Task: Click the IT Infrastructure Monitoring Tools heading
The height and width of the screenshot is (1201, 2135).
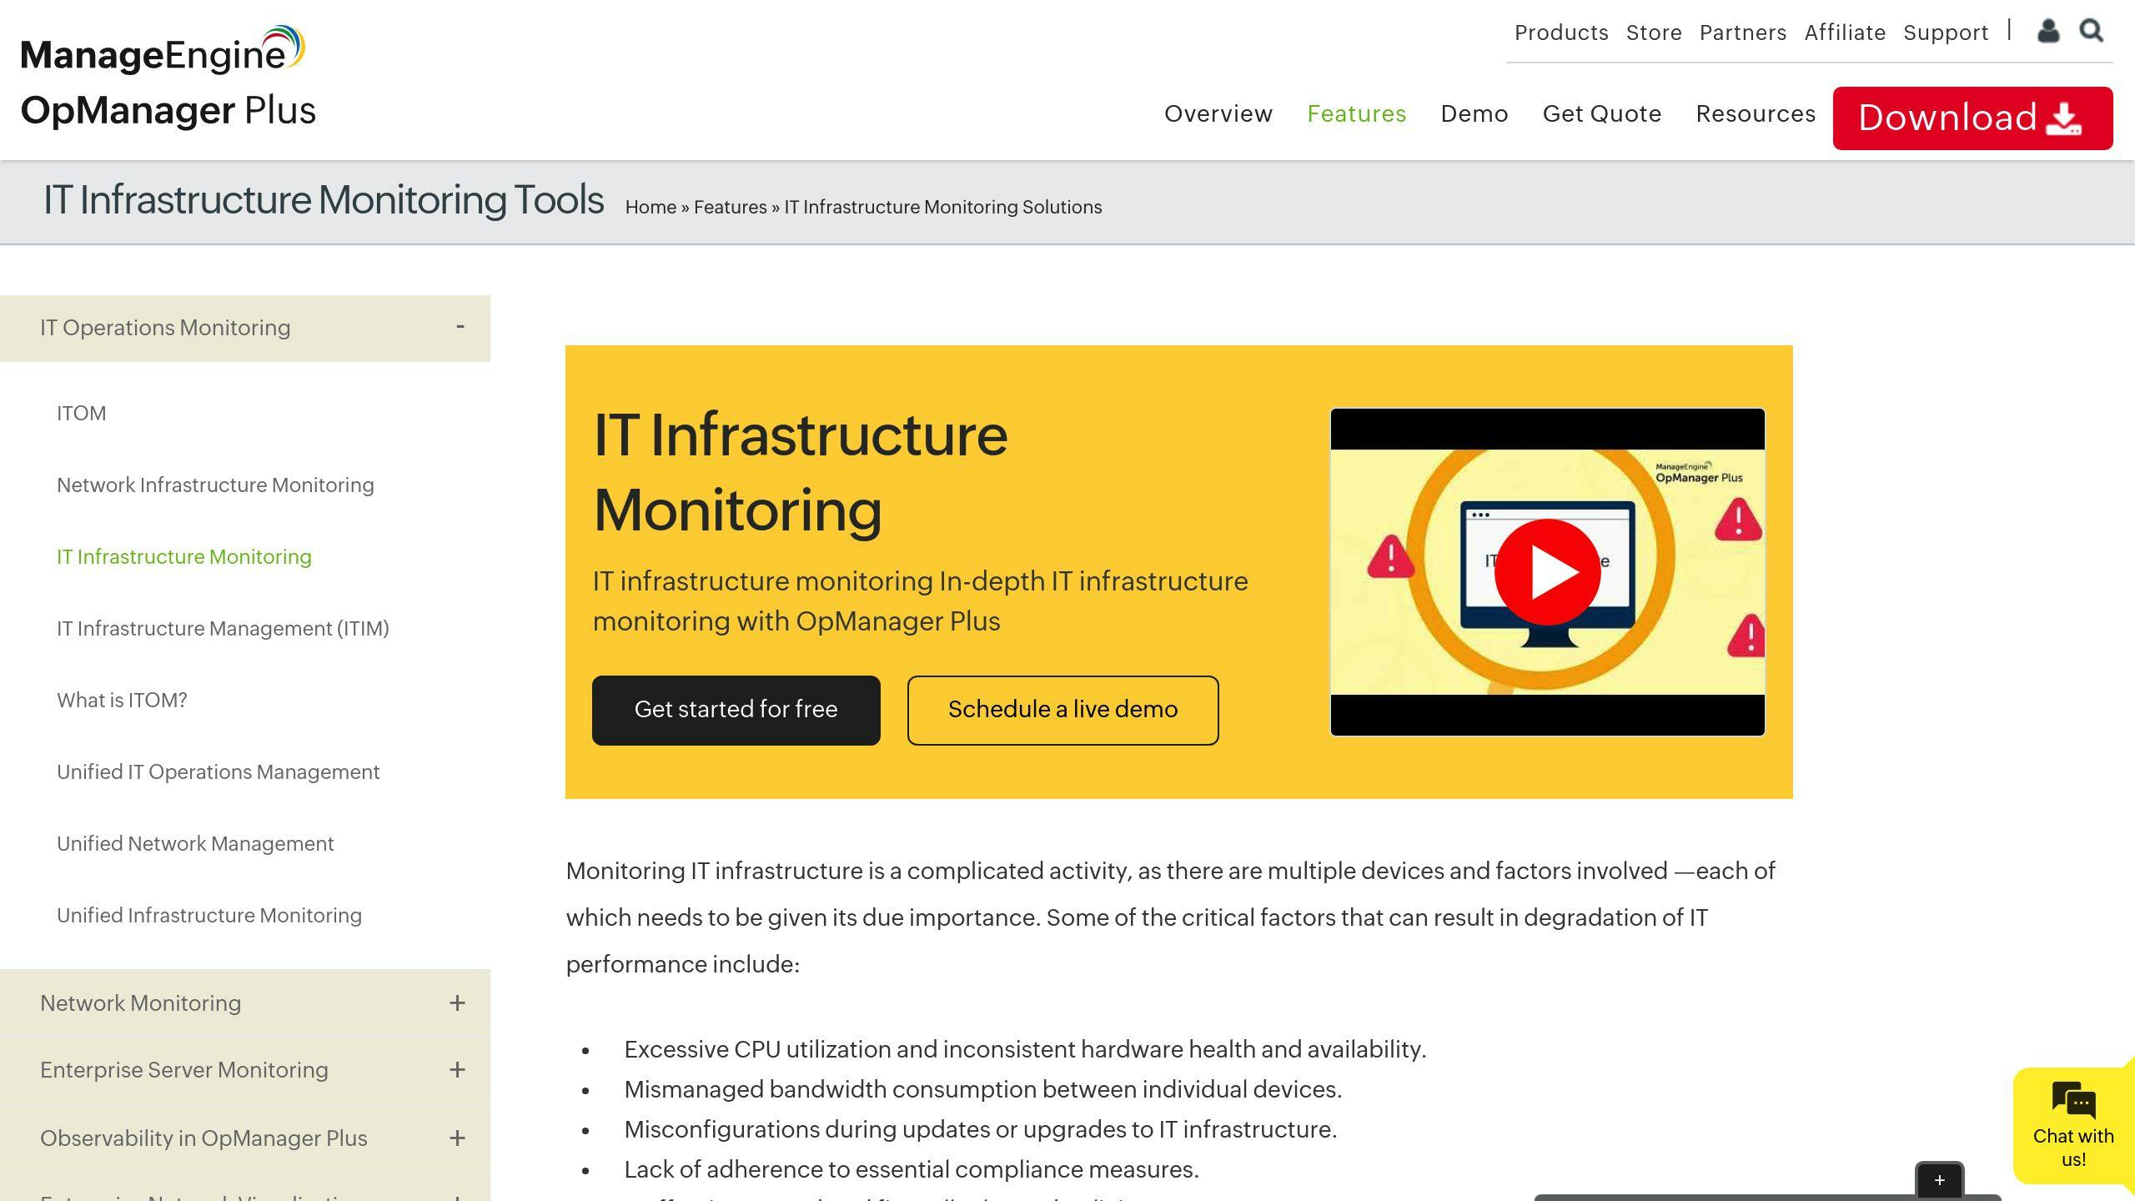Action: (324, 200)
